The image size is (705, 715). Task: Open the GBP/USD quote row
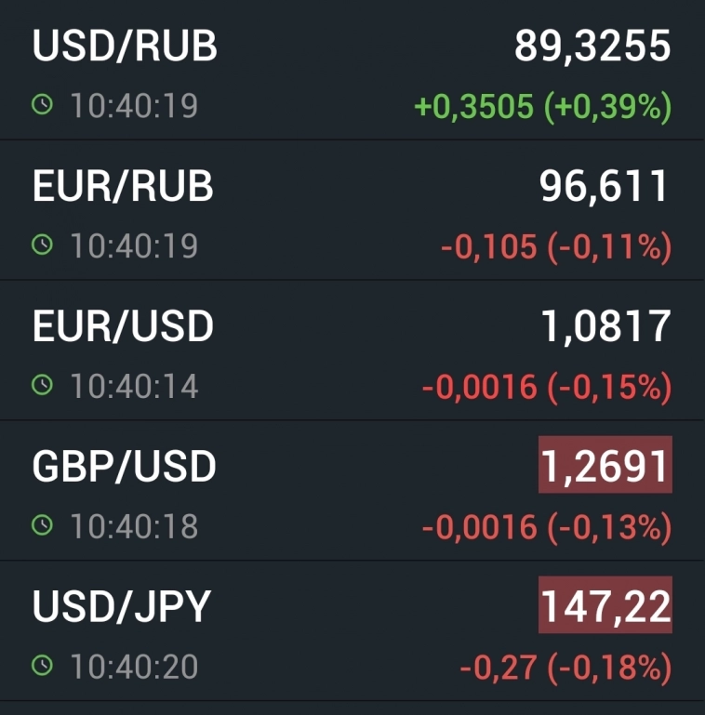coord(124,467)
